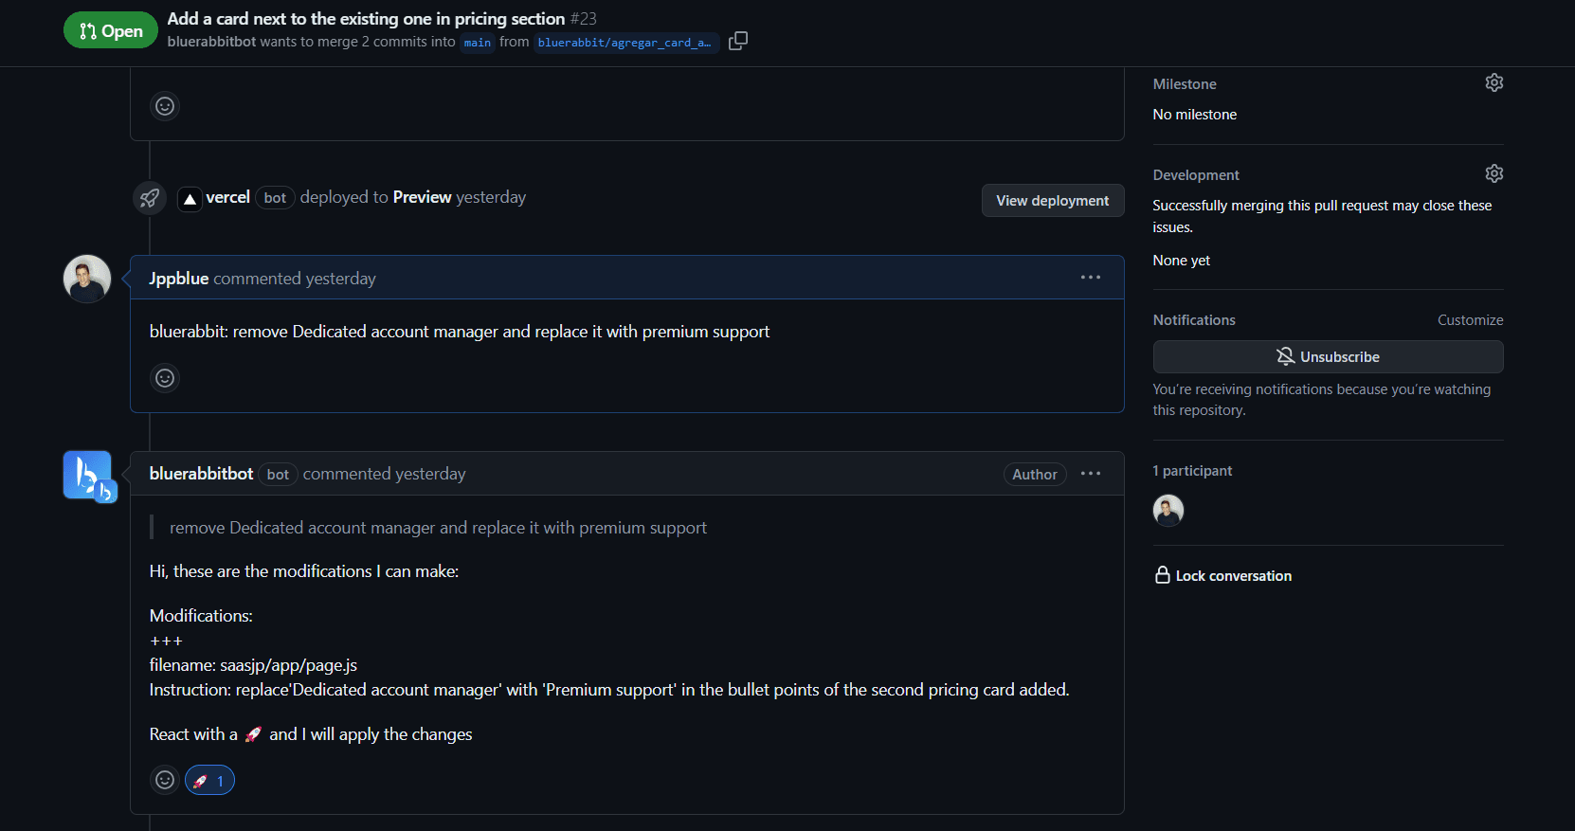Click the Vercel triangle logo
Viewport: 1575px width, 831px height.
(x=190, y=198)
